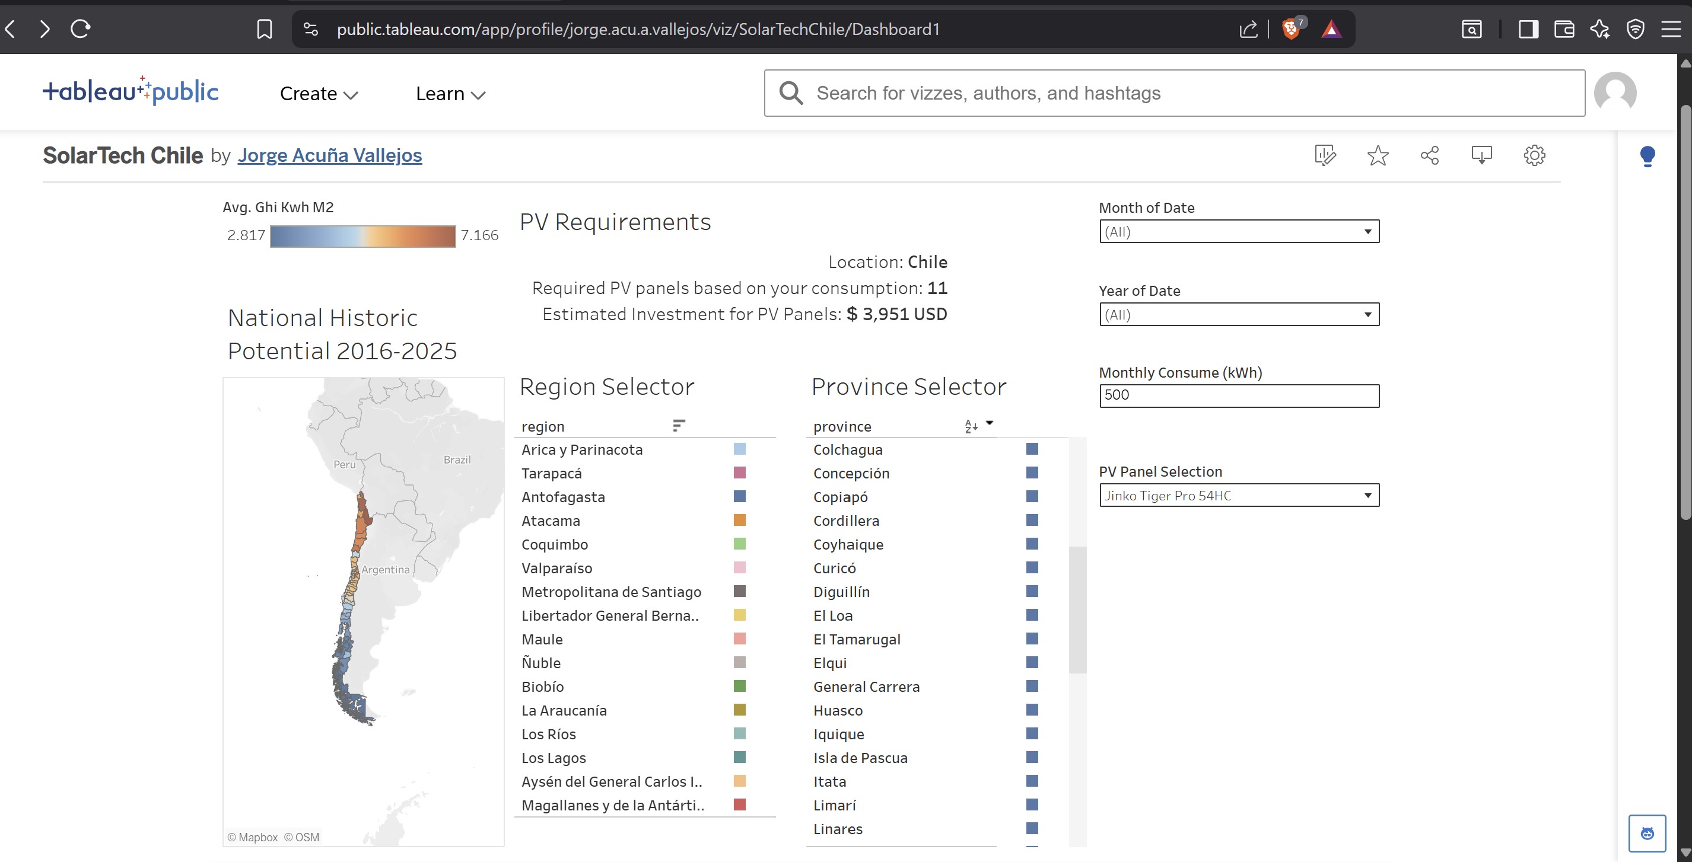1692x862 pixels.
Task: Expand the Year of Date dropdown
Action: click(1239, 314)
